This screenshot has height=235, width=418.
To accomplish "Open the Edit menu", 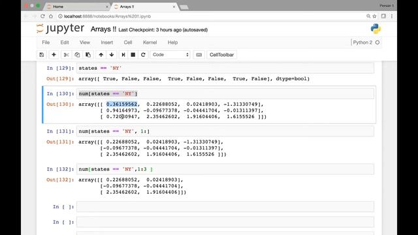I will coord(65,42).
